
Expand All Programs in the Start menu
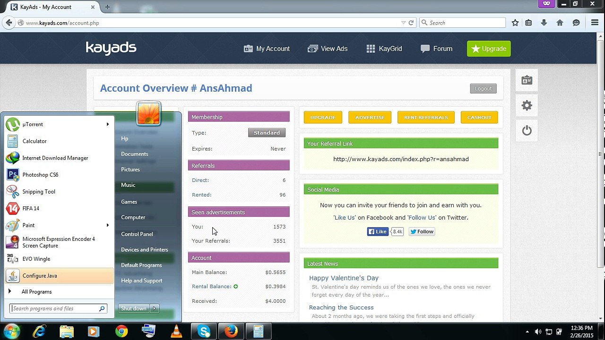click(59, 292)
